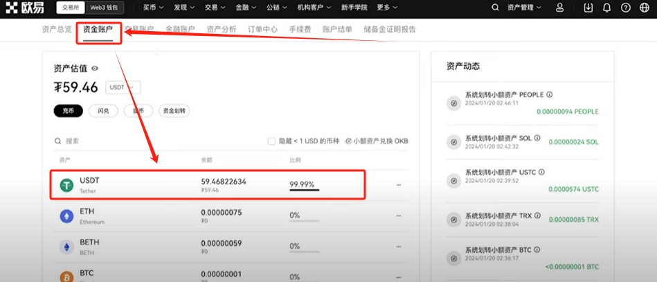Click the 0.0000574 USTC amount
Image resolution: width=657 pixels, height=282 pixels.
[574, 189]
